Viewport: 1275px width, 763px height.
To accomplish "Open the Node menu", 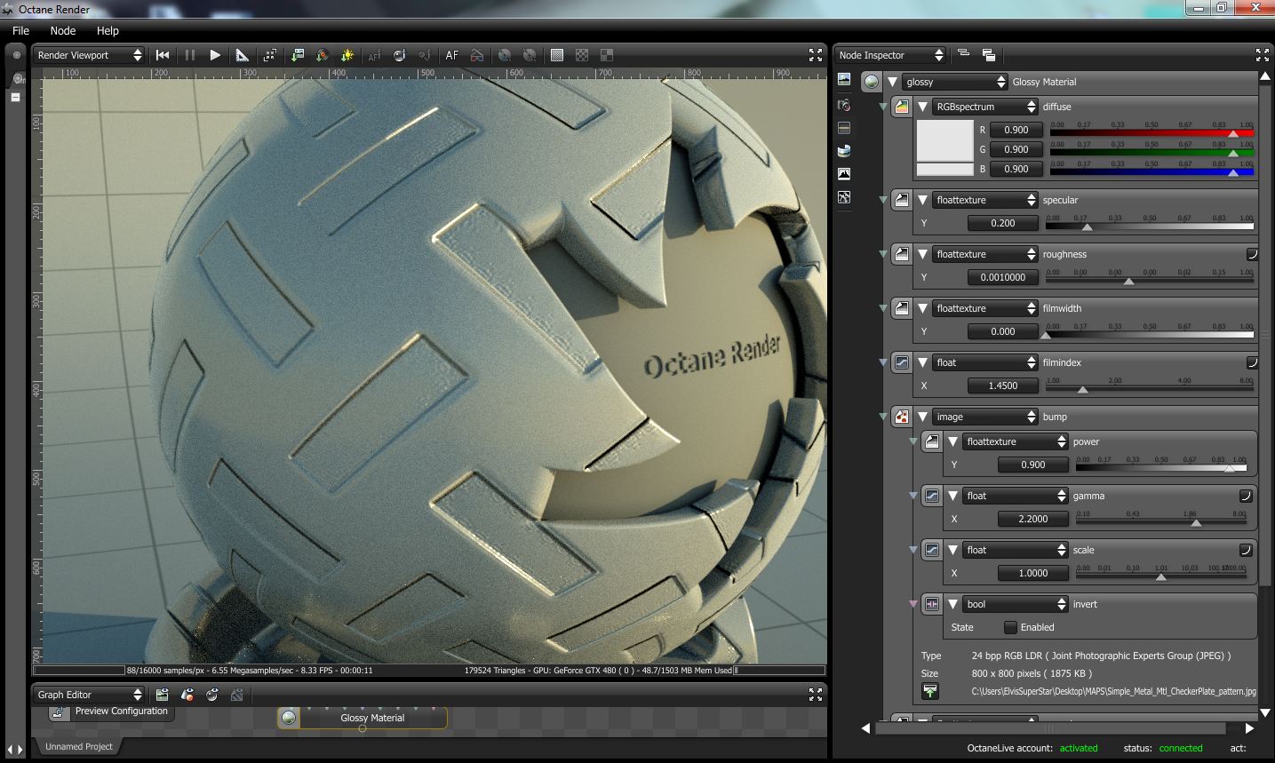I will click(63, 30).
